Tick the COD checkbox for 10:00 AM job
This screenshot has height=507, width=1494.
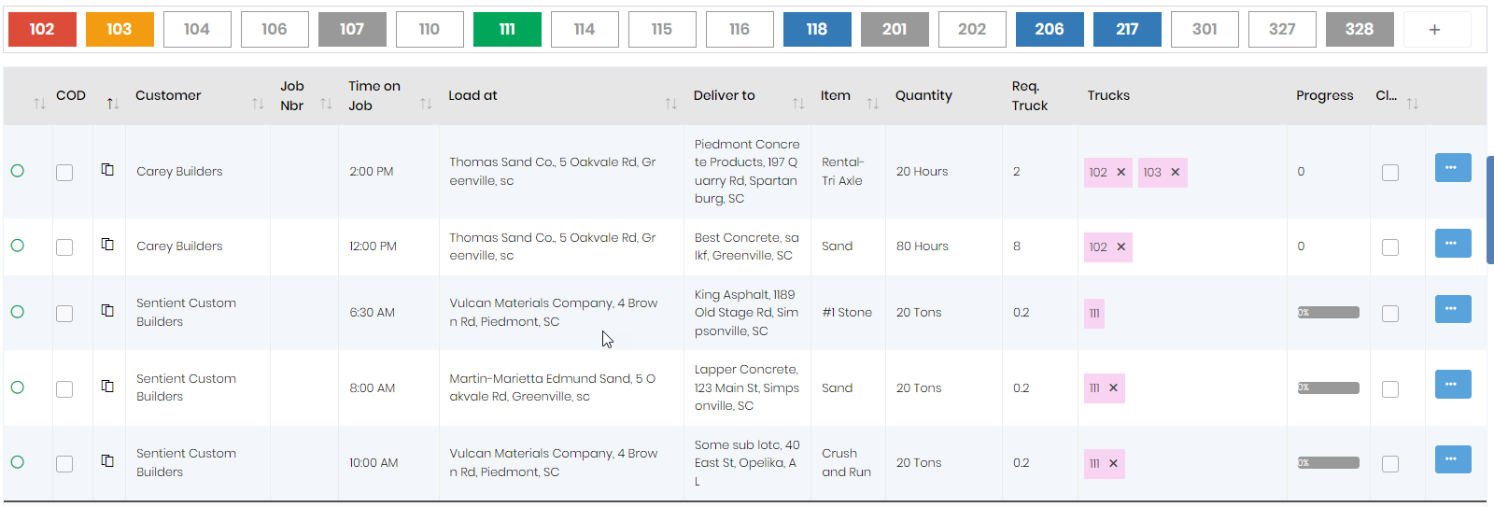click(x=64, y=464)
